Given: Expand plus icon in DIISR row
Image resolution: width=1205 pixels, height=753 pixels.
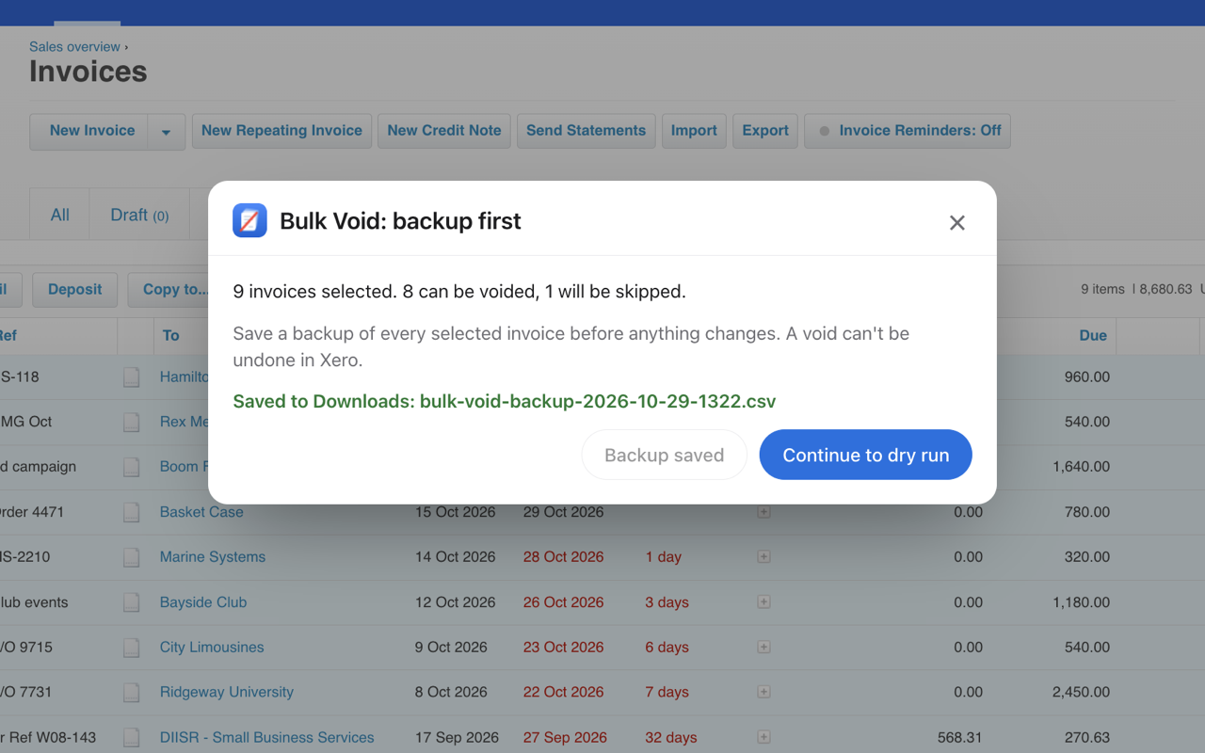Looking at the screenshot, I should coord(763,737).
